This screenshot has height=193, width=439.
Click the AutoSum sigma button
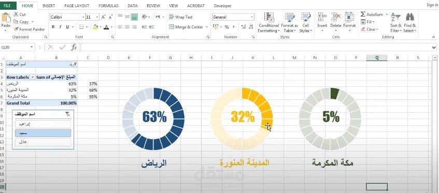372,14
